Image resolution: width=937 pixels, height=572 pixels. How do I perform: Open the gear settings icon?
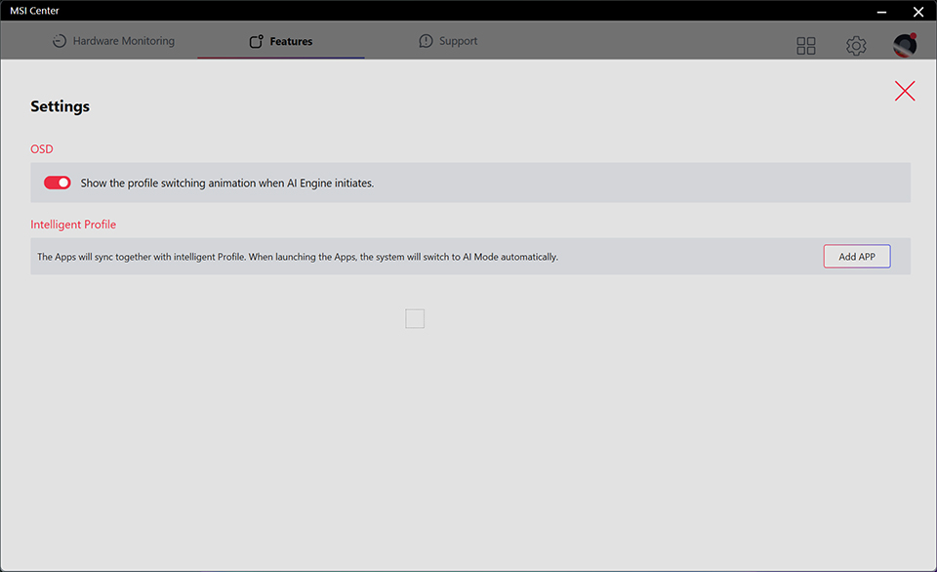click(856, 46)
